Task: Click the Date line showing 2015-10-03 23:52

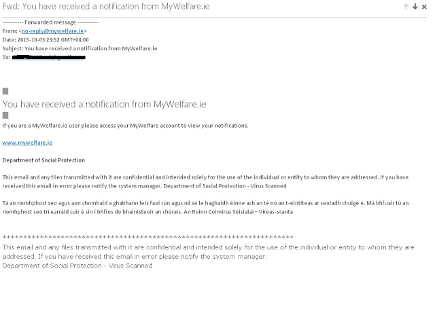Action: pyautogui.click(x=47, y=39)
